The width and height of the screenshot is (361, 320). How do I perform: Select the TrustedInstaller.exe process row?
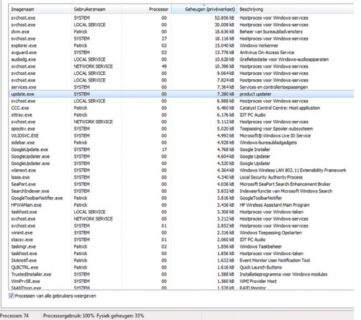pyautogui.click(x=181, y=275)
